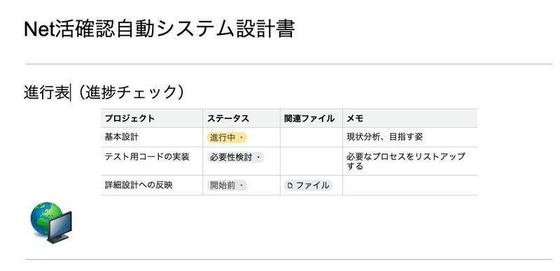Click empty 関連ファイル cell in 基本設計 row
The height and width of the screenshot is (271, 560).
click(311, 137)
